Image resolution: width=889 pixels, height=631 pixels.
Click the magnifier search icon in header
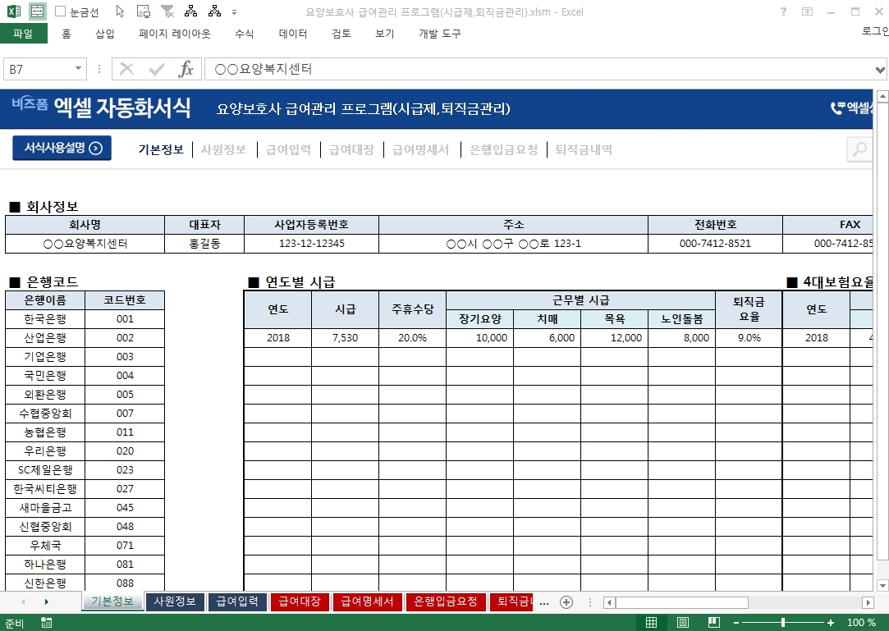pos(859,149)
